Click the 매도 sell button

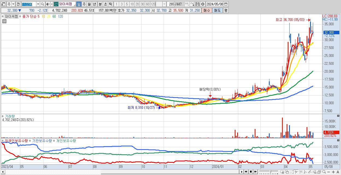(217, 10)
